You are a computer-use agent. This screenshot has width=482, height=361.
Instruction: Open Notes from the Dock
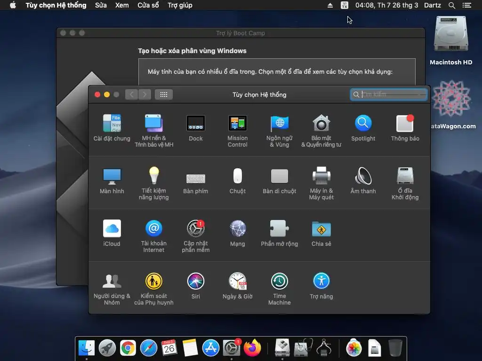(190, 348)
